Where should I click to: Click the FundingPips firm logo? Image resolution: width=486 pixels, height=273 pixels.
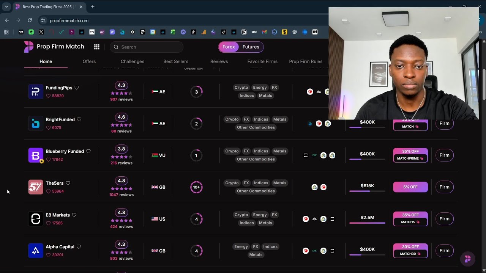click(x=36, y=91)
